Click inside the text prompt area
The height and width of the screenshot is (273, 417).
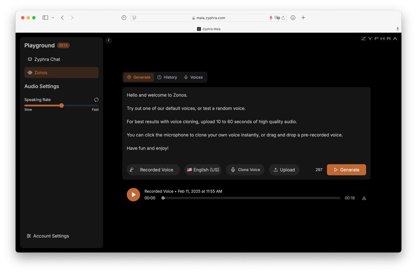[x=246, y=124]
